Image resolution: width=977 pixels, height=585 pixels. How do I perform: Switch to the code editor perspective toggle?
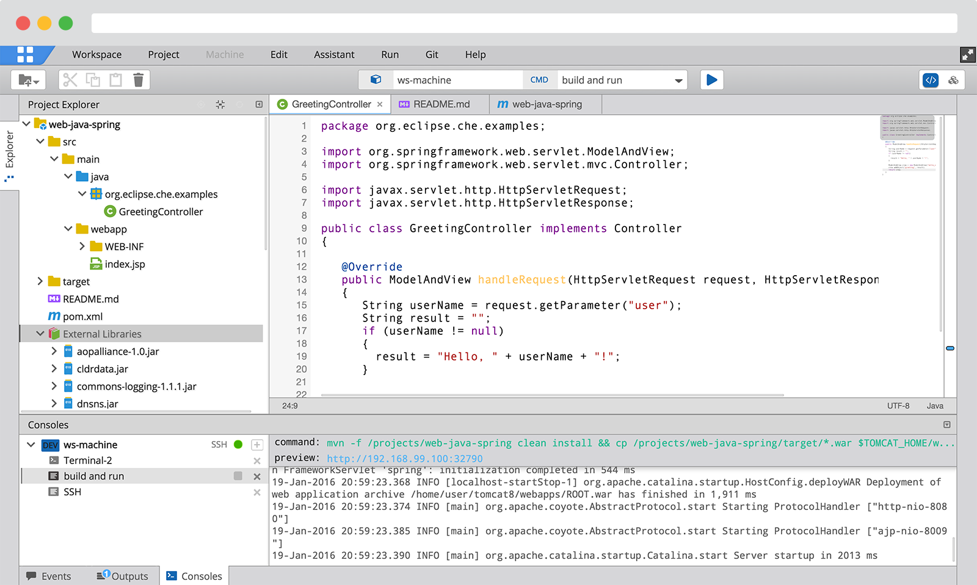(931, 80)
